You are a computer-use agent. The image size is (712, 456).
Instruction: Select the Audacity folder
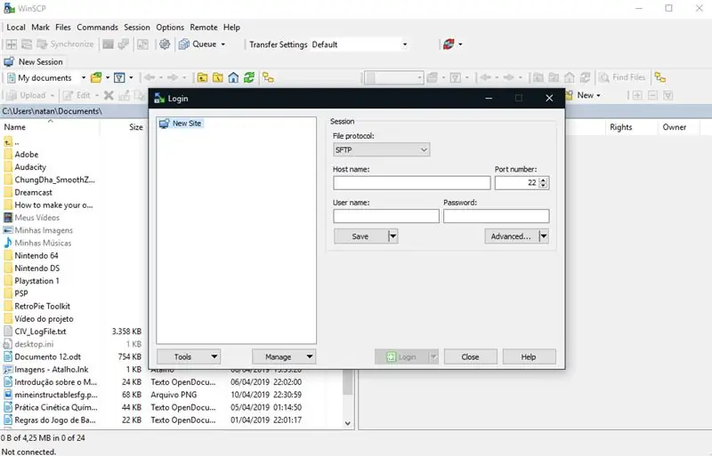tap(30, 167)
